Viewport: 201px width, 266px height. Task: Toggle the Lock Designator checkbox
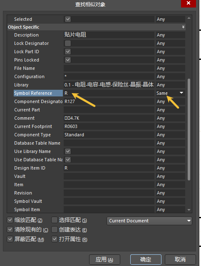(68, 43)
